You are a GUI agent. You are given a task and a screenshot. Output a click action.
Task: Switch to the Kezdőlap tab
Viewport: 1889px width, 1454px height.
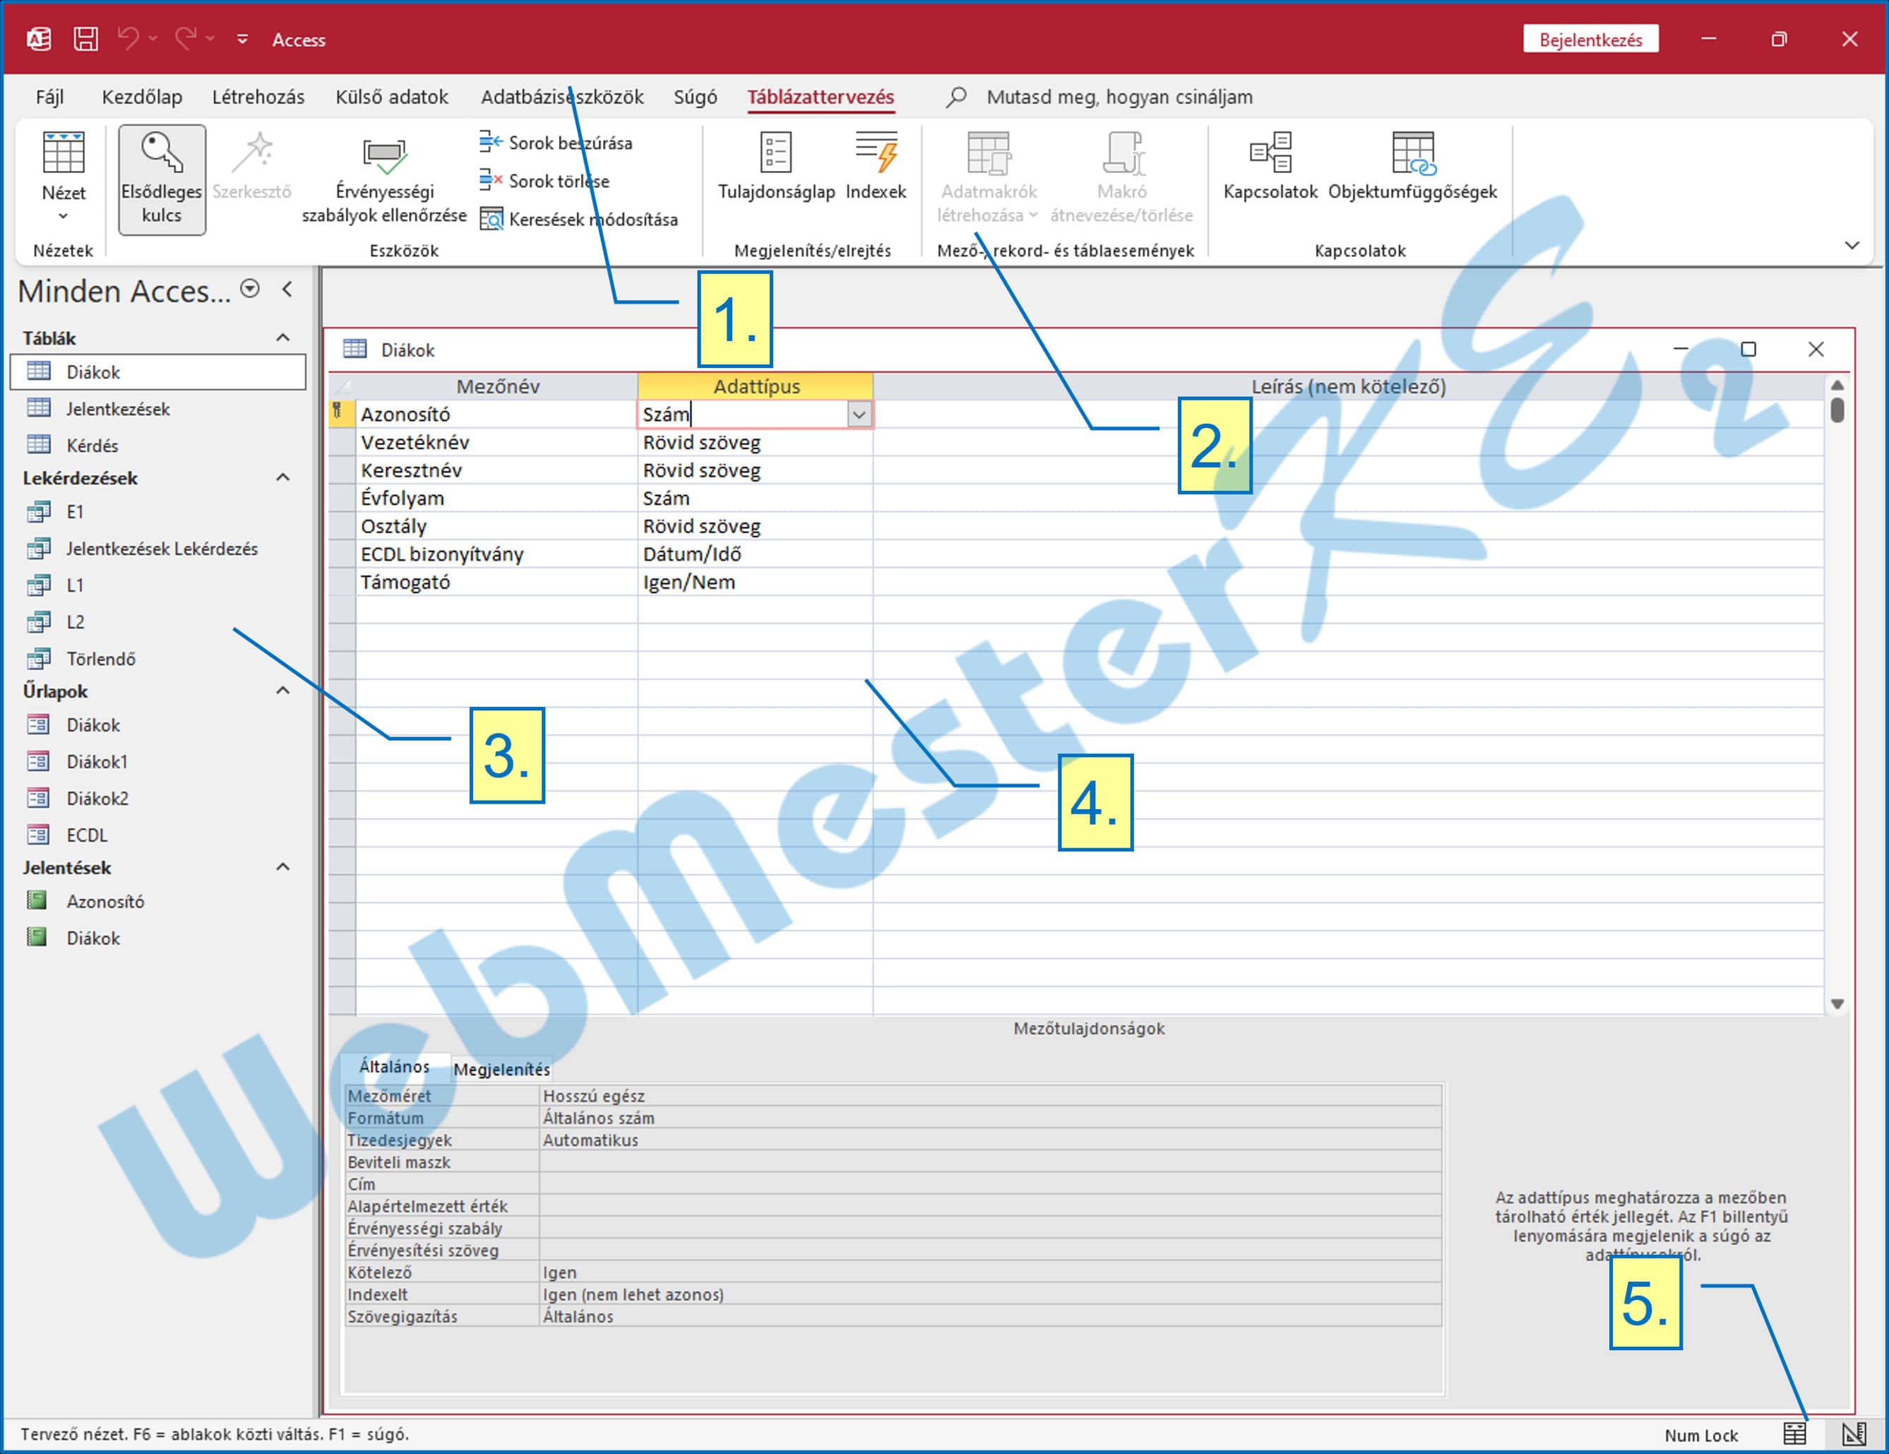click(142, 97)
